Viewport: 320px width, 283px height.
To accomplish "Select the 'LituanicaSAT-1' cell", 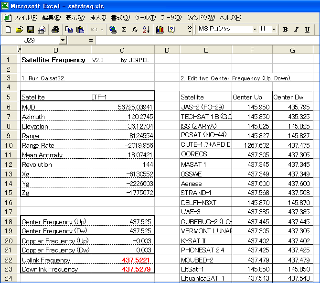I will click(x=206, y=278).
